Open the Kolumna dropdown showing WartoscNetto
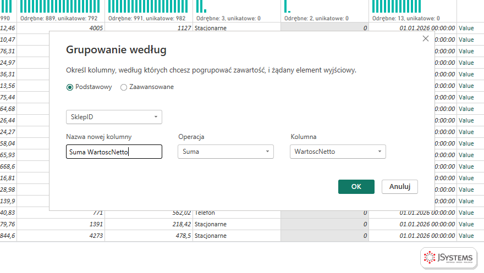The width and height of the screenshot is (484, 273). [x=338, y=152]
